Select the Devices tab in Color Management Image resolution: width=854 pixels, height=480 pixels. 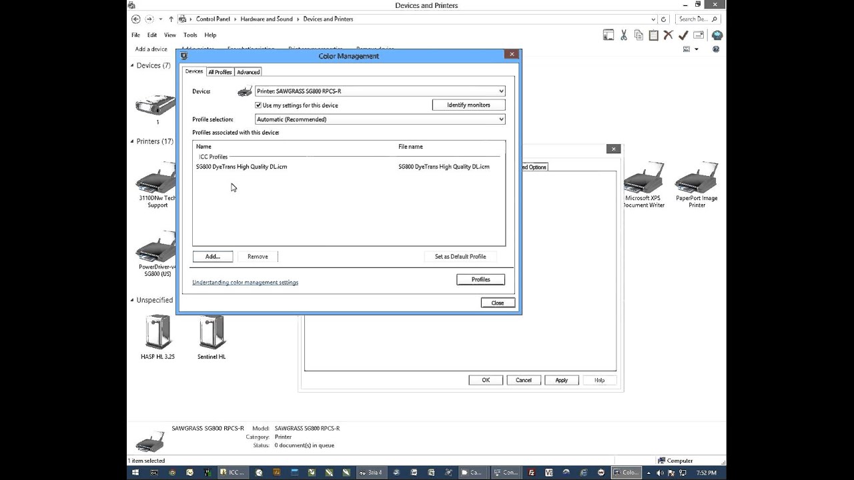point(194,71)
